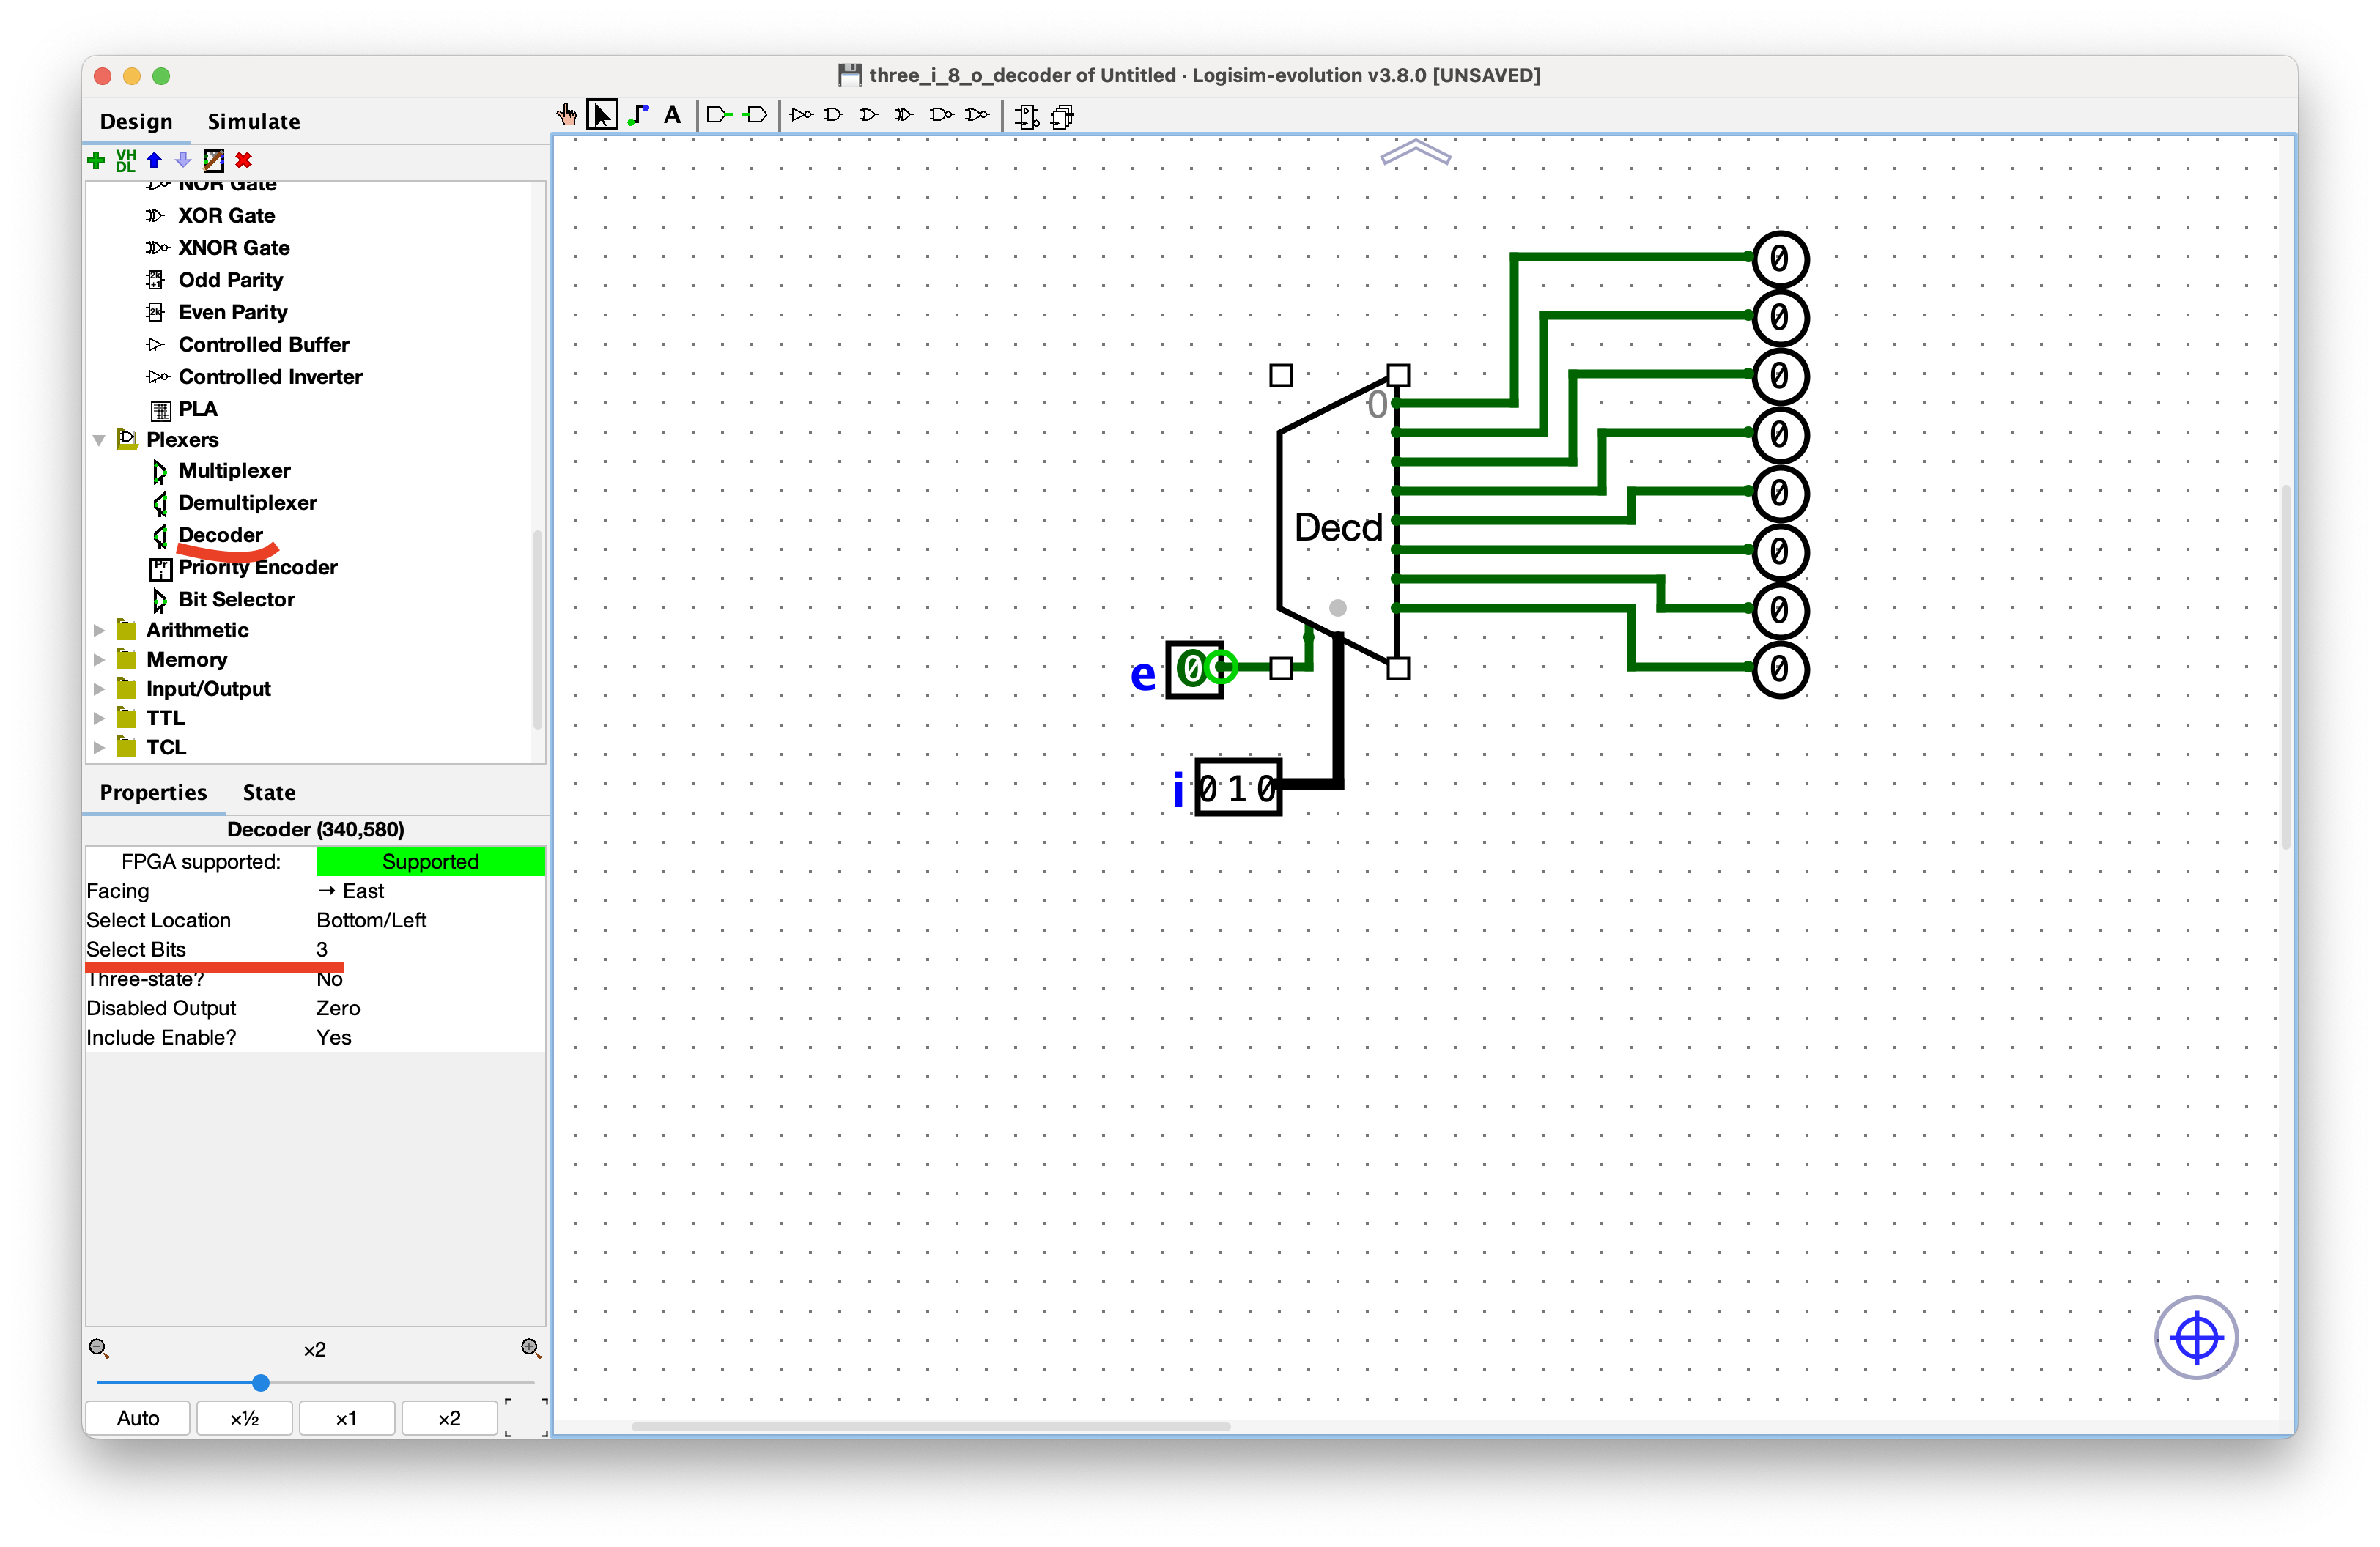Expand the TTL folder
This screenshot has width=2380, height=1547.
tap(99, 718)
